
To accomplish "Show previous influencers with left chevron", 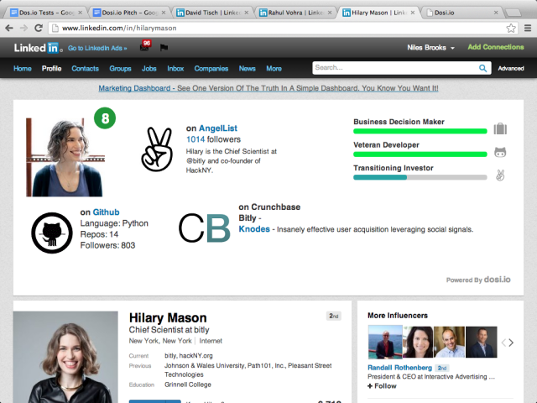I will click(x=503, y=343).
